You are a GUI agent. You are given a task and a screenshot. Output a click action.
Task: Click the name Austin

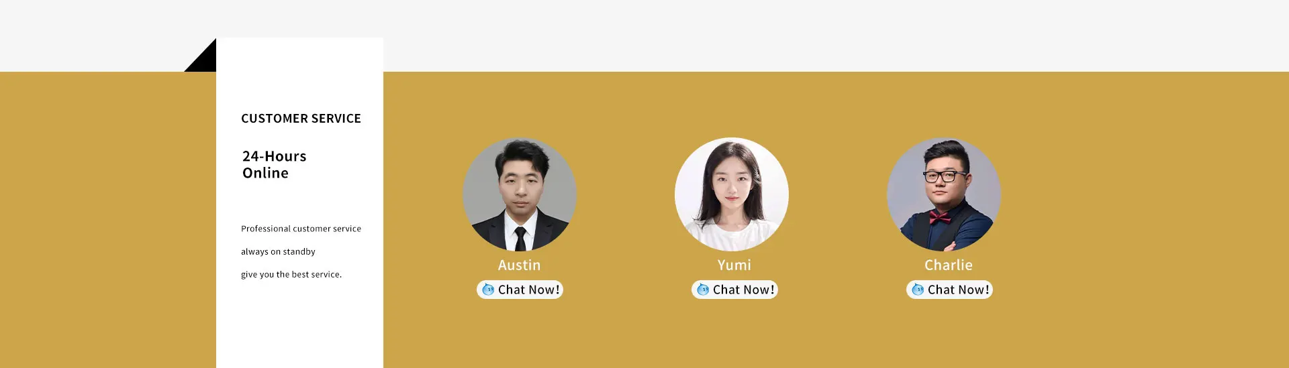519,265
